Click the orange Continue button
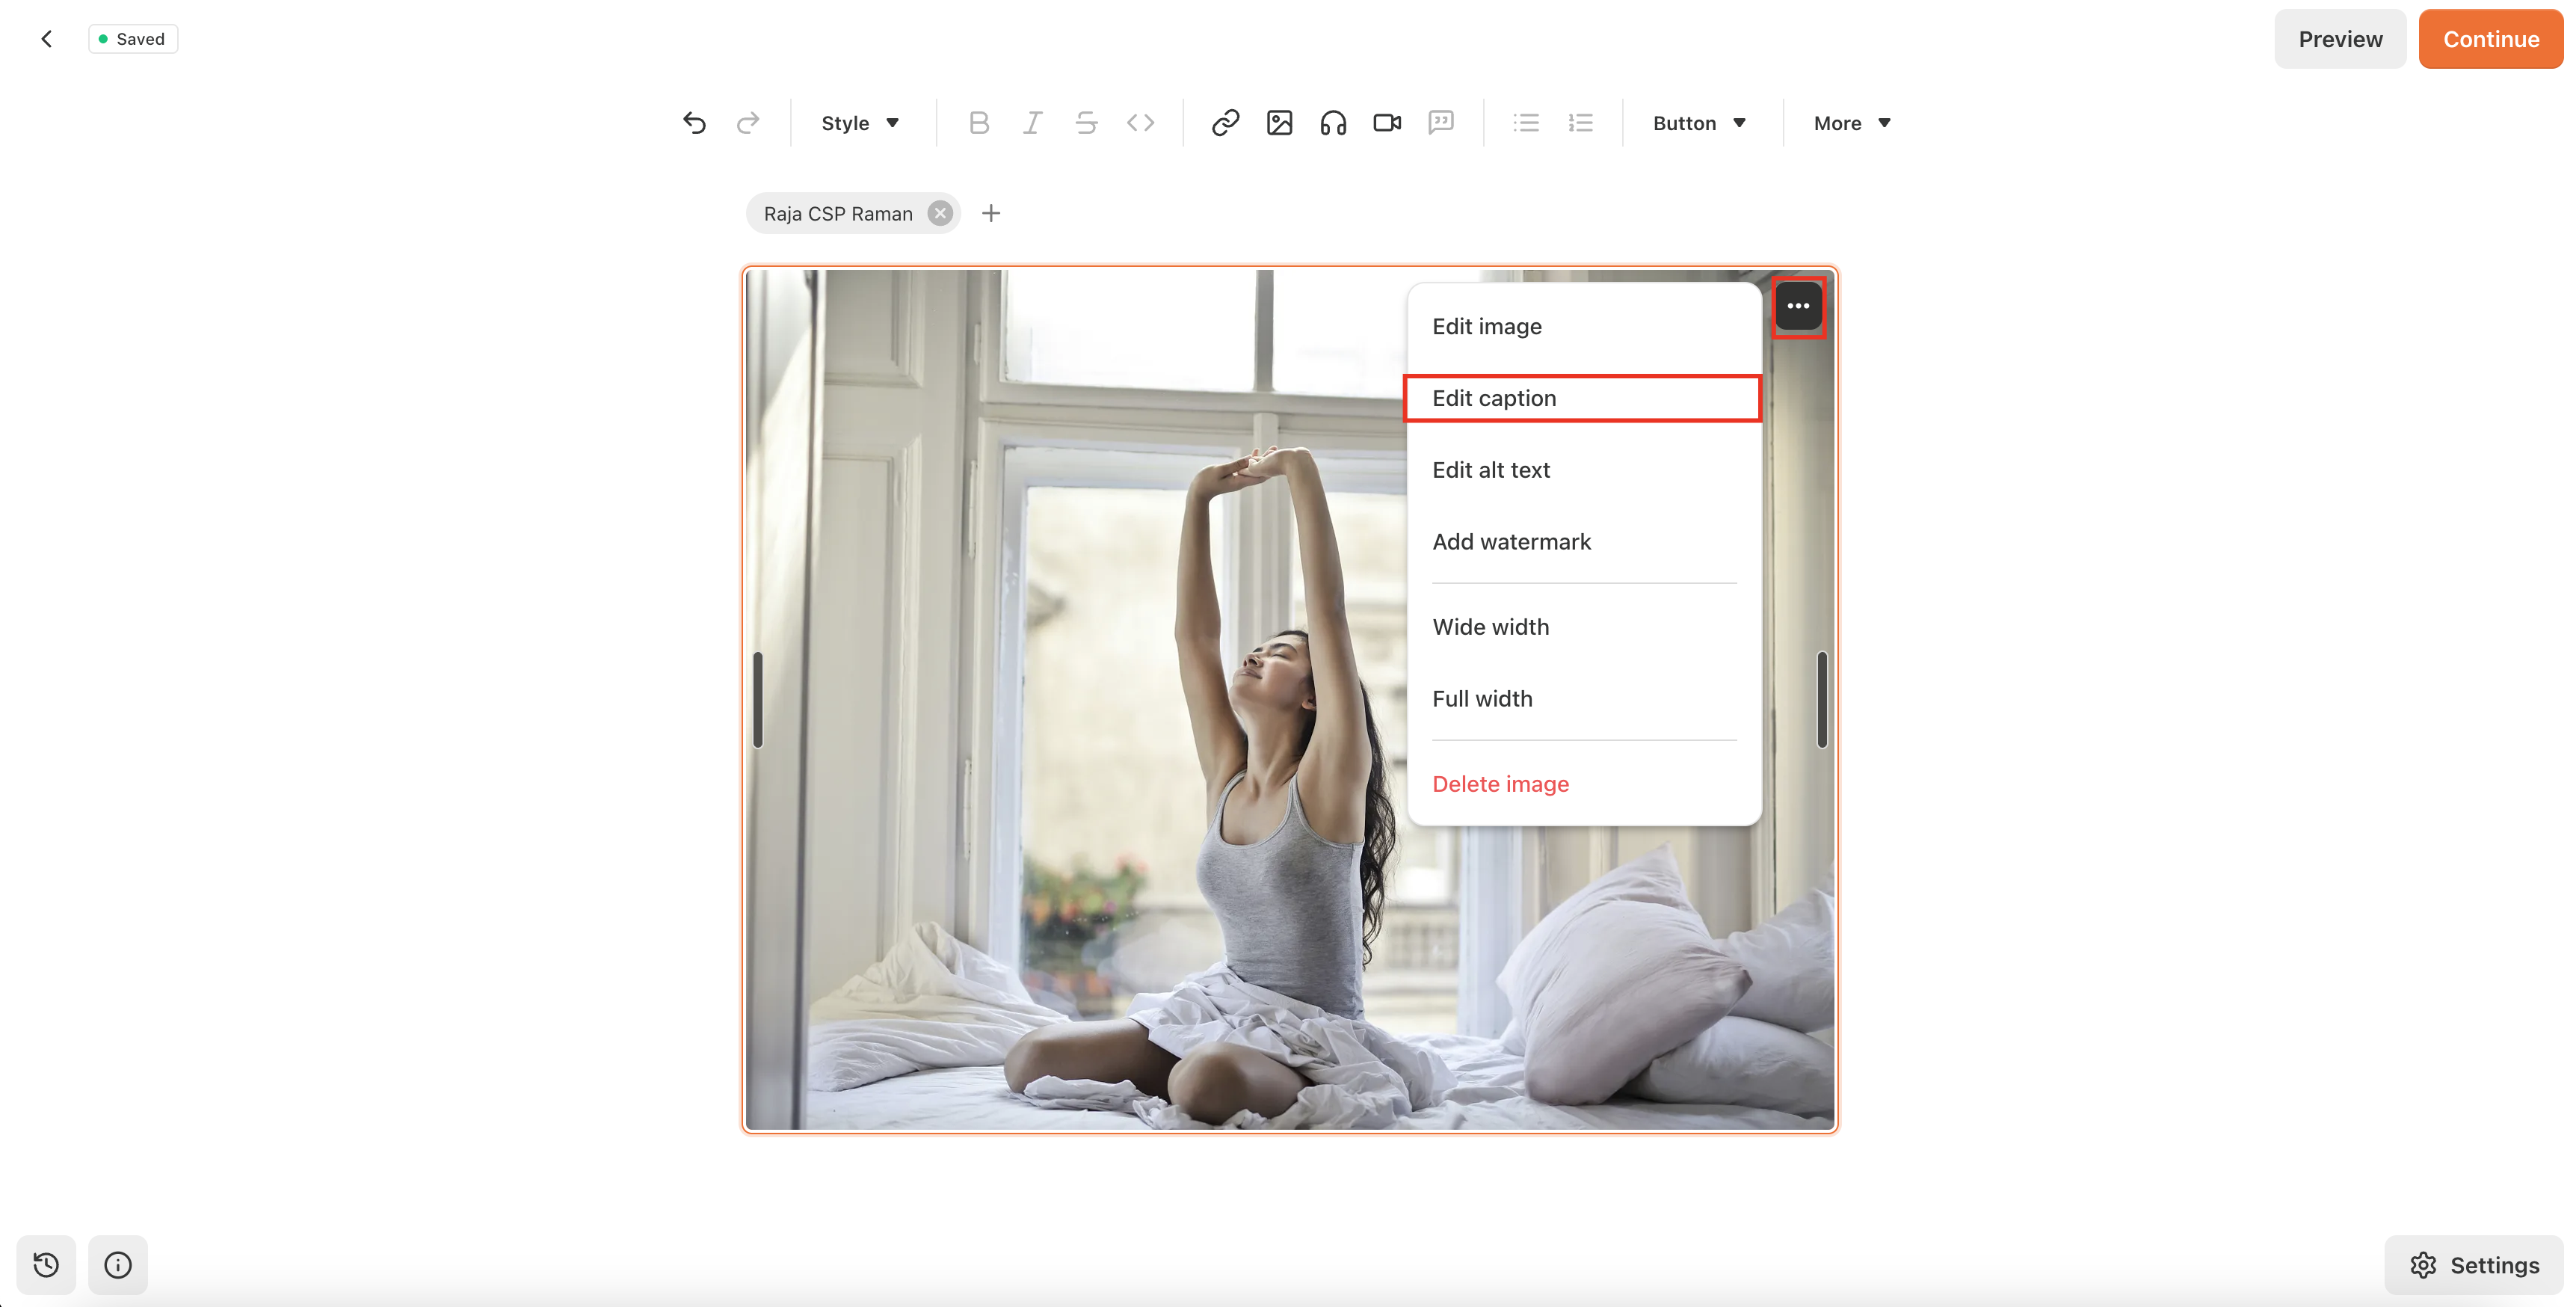 [x=2490, y=39]
